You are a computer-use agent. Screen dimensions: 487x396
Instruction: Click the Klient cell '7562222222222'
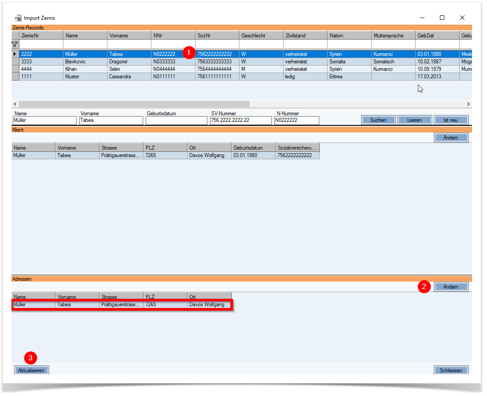297,155
